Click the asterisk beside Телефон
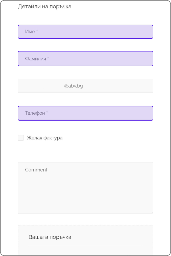171x256 pixels. tap(47, 112)
